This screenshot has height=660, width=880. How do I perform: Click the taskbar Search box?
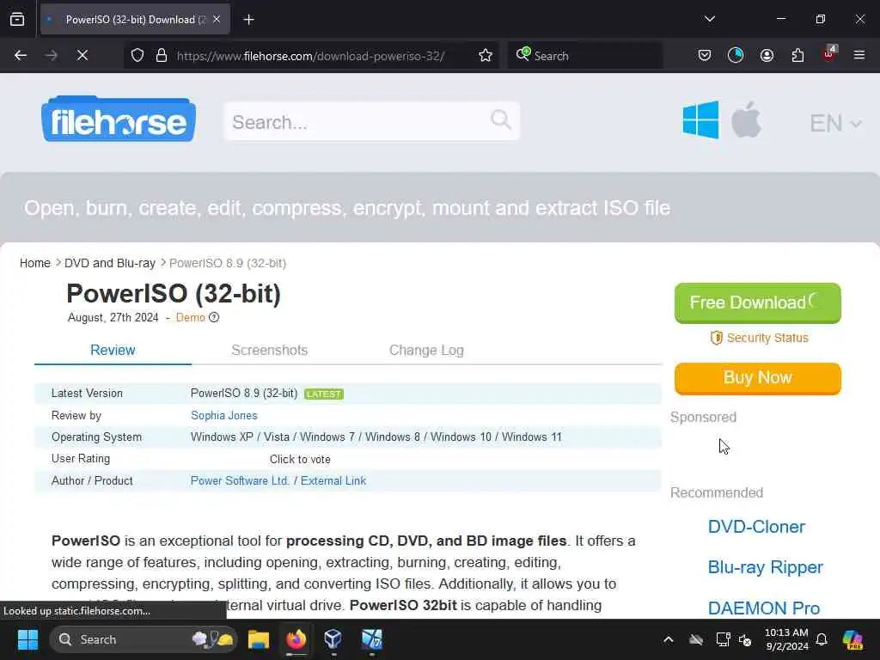144,639
